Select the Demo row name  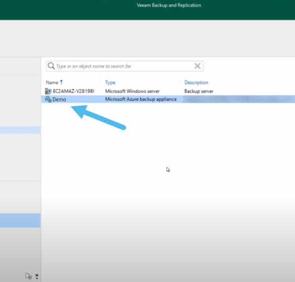pyautogui.click(x=59, y=99)
